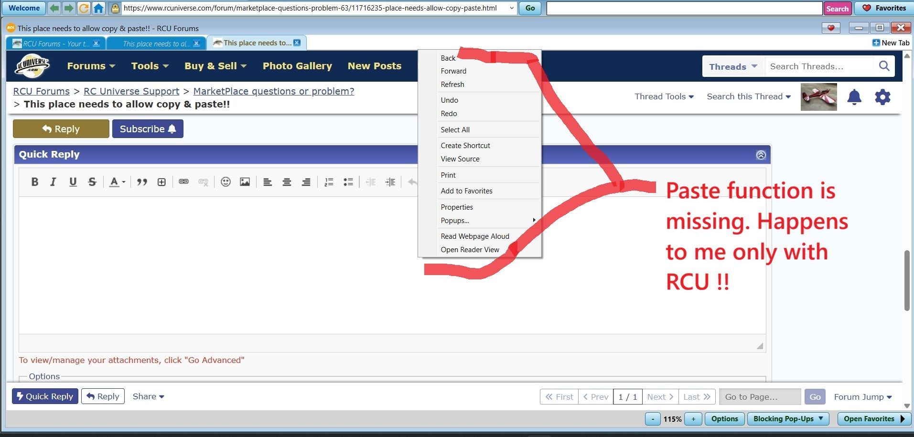
Task: Collapse the Quick Reply panel
Action: coord(761,155)
